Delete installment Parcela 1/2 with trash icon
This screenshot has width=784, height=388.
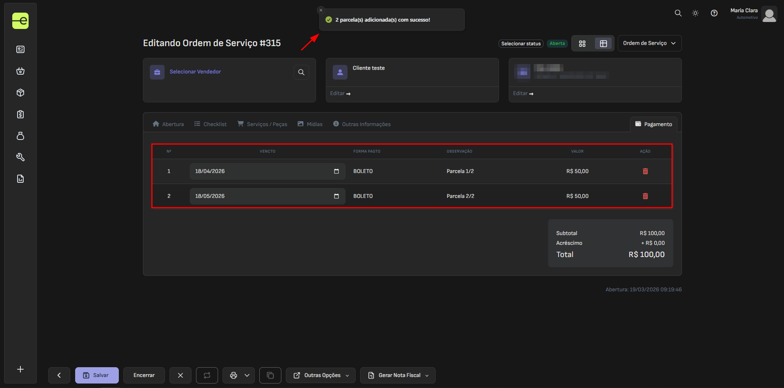645,171
